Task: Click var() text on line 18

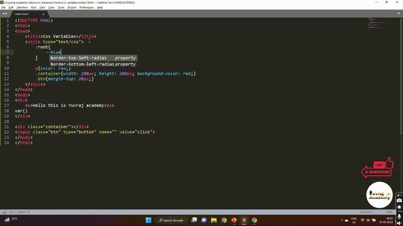Action: coord(21,110)
